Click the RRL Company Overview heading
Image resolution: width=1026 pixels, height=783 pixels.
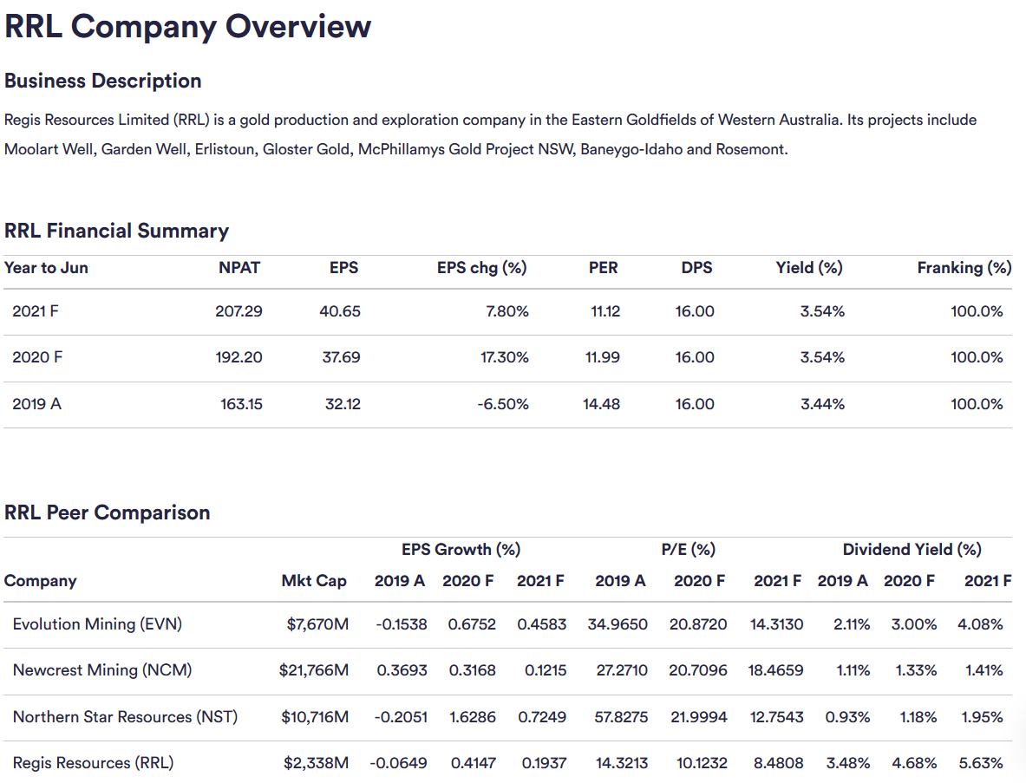[x=188, y=27]
